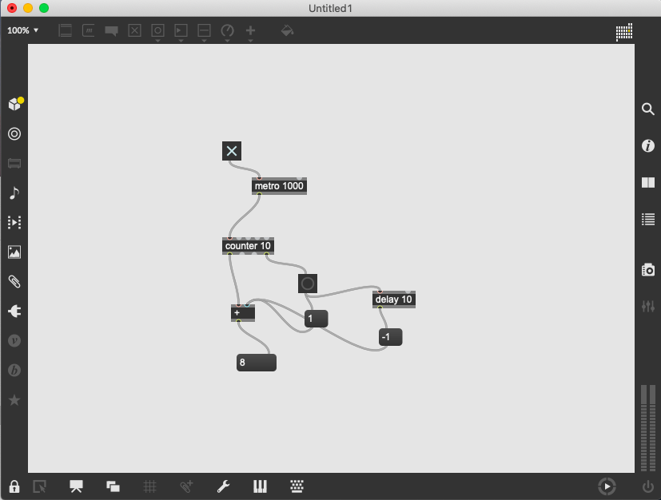Open the Max console list icon
661x500 pixels.
tap(648, 219)
